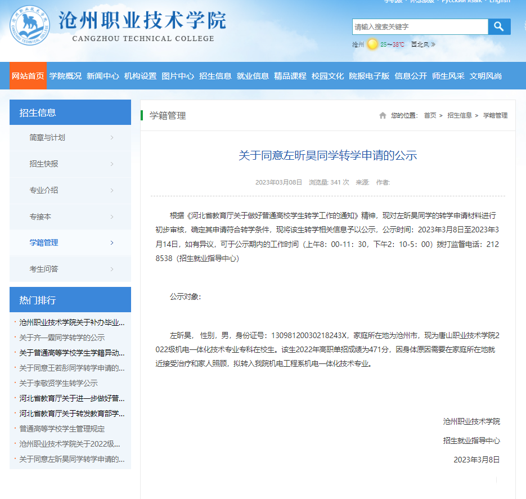This screenshot has height=499, width=526.
Task: Click the magnifier search button
Action: click(x=499, y=26)
